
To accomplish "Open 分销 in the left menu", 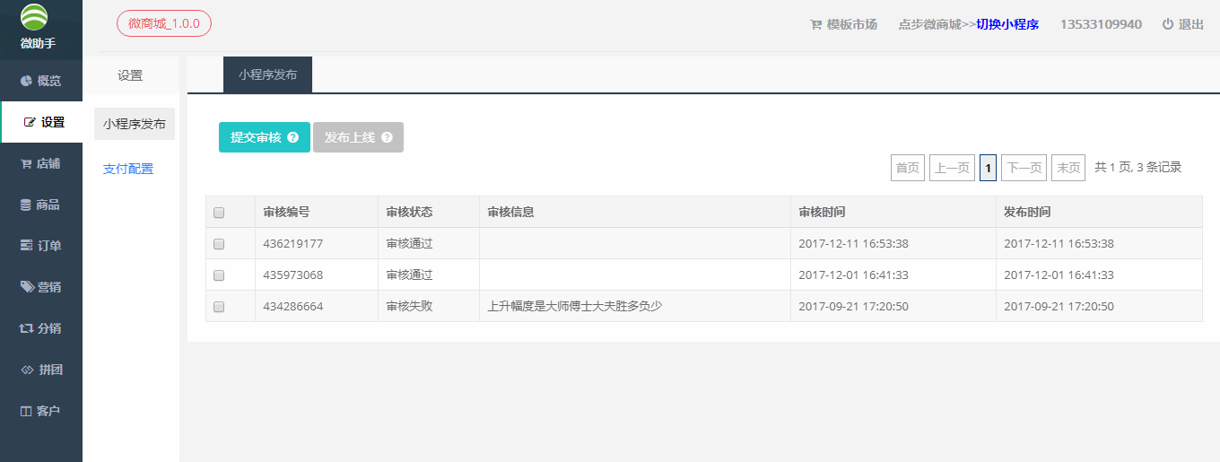I will tap(41, 328).
